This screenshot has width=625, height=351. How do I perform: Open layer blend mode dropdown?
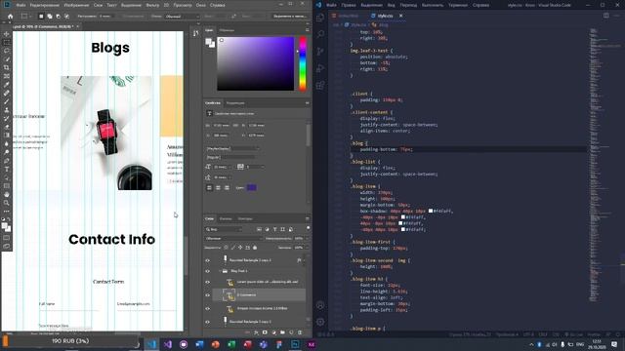(x=233, y=238)
